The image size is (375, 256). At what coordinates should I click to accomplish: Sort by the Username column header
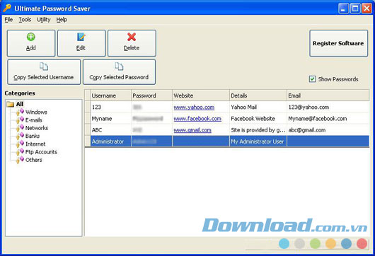[110, 95]
